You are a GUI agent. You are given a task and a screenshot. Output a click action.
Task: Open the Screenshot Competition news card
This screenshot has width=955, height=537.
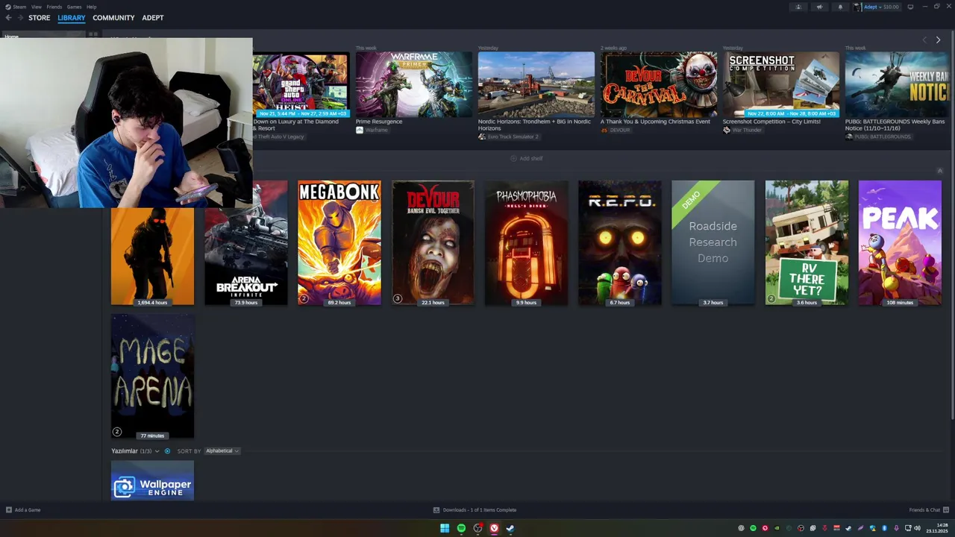click(781, 85)
